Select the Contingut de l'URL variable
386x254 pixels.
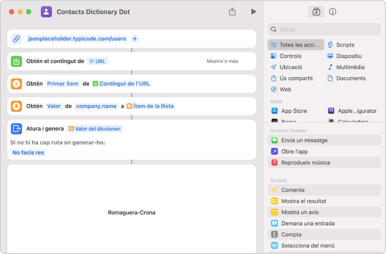click(121, 84)
